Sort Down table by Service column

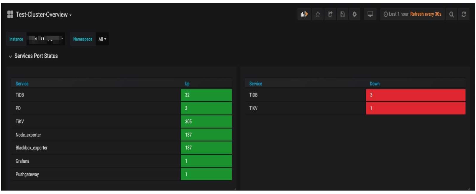pos(255,84)
